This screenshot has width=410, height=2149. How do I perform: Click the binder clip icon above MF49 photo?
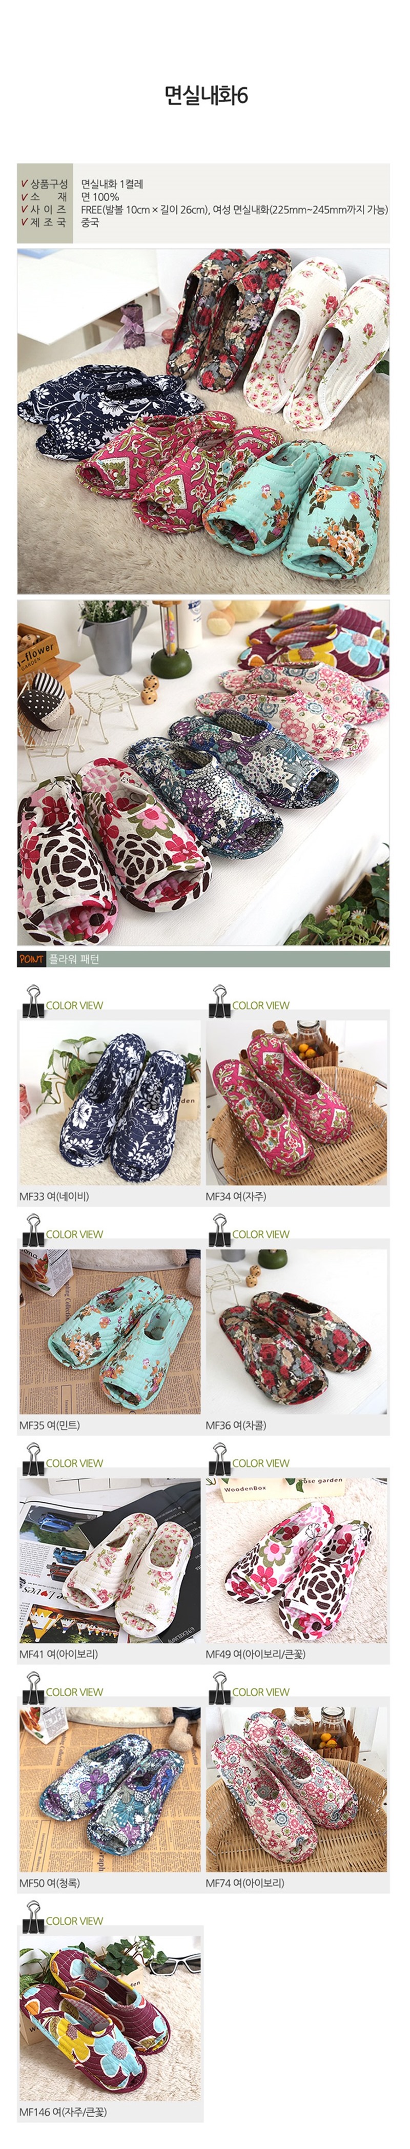point(220,1458)
